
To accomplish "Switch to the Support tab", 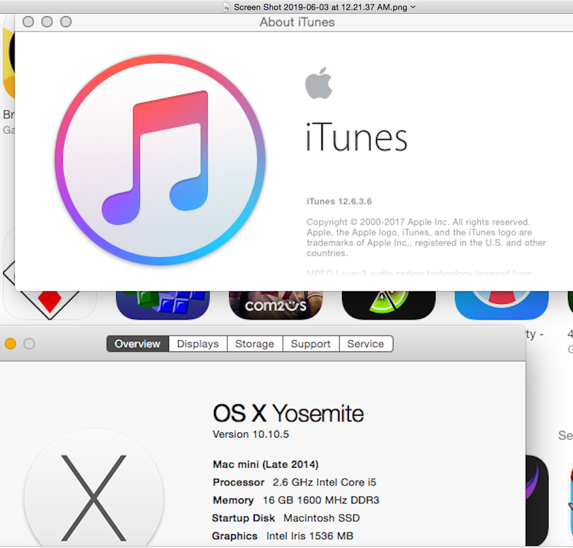I will coord(311,343).
